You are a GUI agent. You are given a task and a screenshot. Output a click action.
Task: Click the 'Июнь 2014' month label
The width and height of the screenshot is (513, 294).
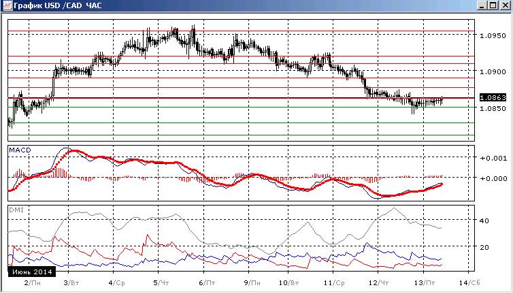(x=32, y=272)
